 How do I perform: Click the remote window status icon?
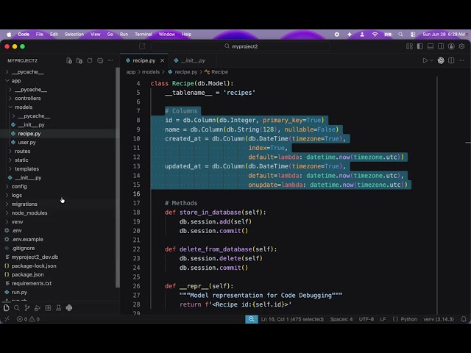(7, 318)
